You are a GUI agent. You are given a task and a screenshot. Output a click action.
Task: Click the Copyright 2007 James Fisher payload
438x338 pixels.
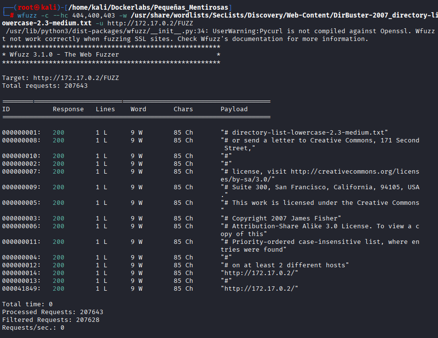click(281, 219)
